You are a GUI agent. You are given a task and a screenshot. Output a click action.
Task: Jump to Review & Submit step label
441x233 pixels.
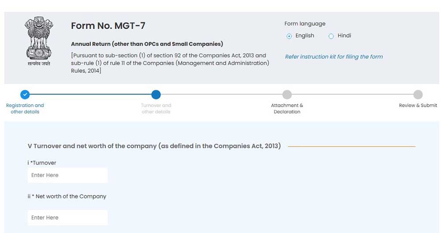pos(418,105)
